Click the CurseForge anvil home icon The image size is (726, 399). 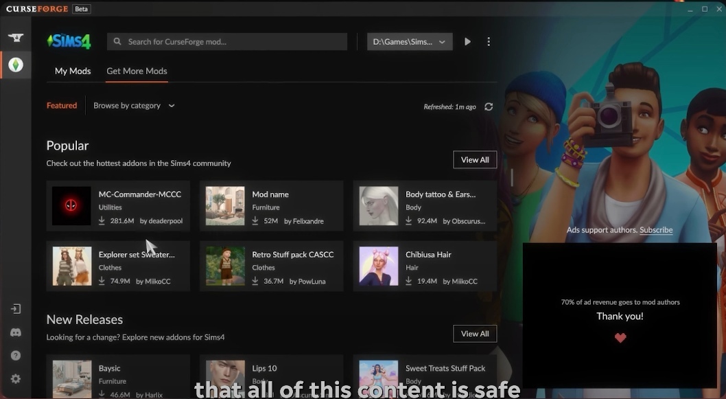[15, 38]
